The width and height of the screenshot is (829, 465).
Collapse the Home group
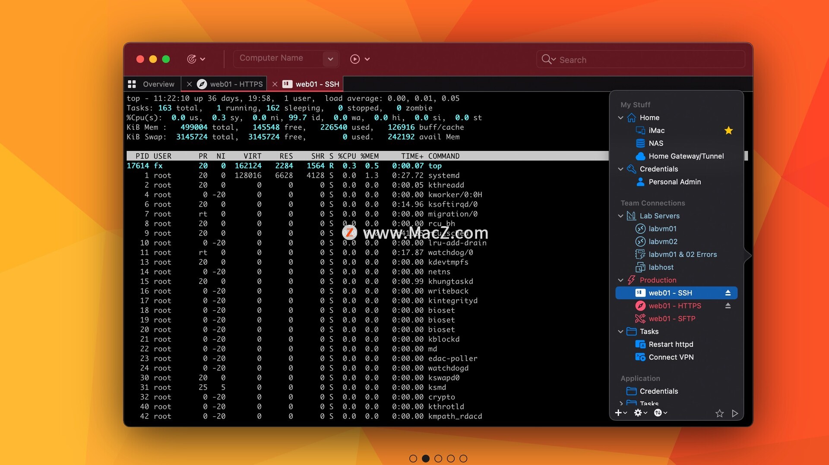[x=620, y=118]
